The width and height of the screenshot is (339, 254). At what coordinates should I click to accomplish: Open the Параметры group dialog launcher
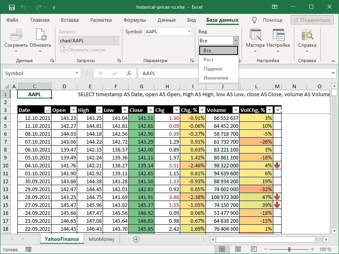192,61
